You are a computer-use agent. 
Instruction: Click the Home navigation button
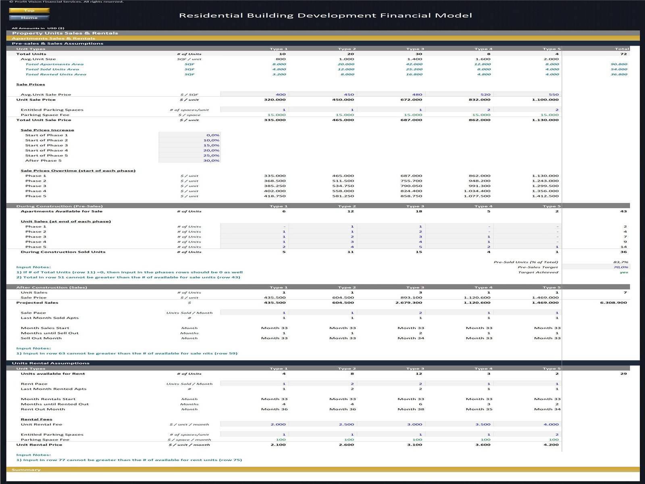pyautogui.click(x=29, y=18)
